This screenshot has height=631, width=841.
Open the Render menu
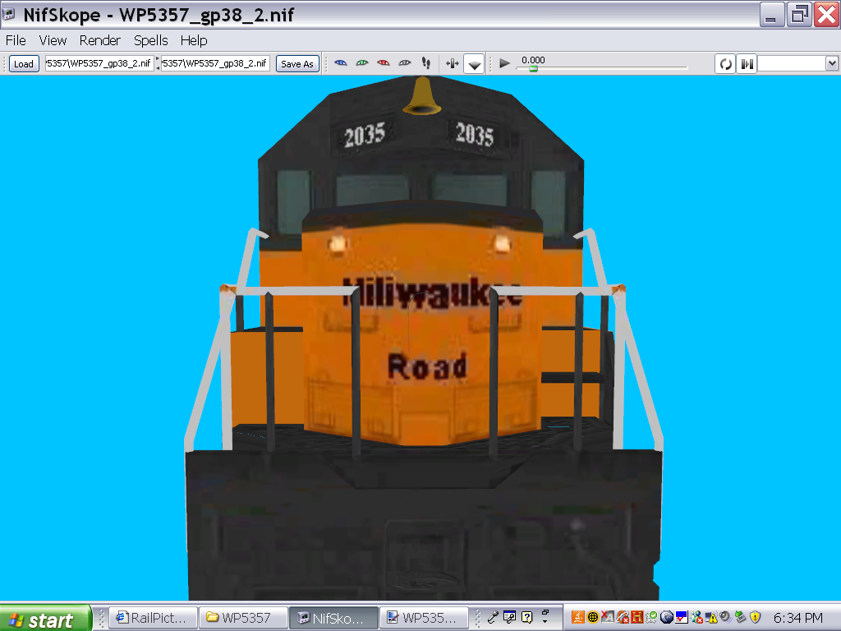click(99, 40)
